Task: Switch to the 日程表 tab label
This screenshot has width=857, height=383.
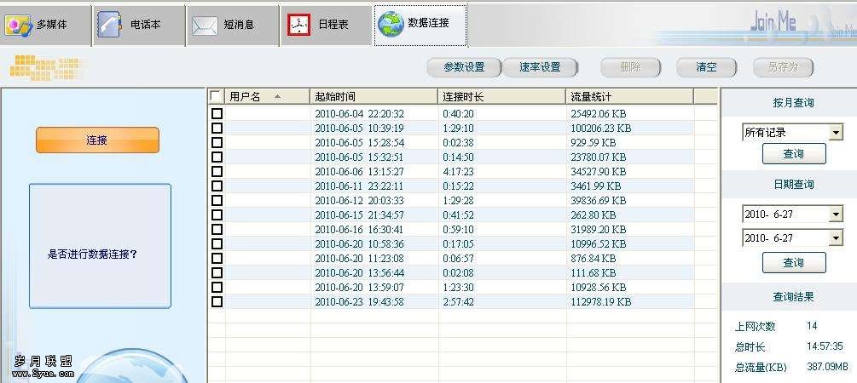Action: pos(333,25)
